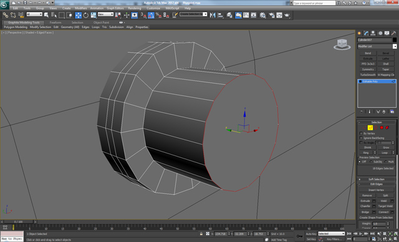Click the Select by Name icon
Image resolution: width=399 pixels, height=242 pixels.
pos(54,15)
